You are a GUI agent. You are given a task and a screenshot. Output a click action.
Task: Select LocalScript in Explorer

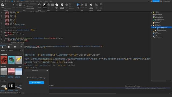coord(161,29)
